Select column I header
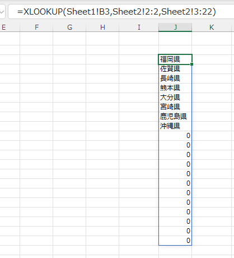Image resolution: width=234 pixels, height=258 pixels. 139,27
